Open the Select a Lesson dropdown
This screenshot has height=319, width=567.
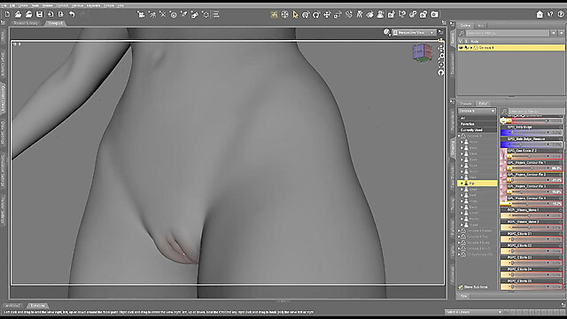tap(473, 312)
